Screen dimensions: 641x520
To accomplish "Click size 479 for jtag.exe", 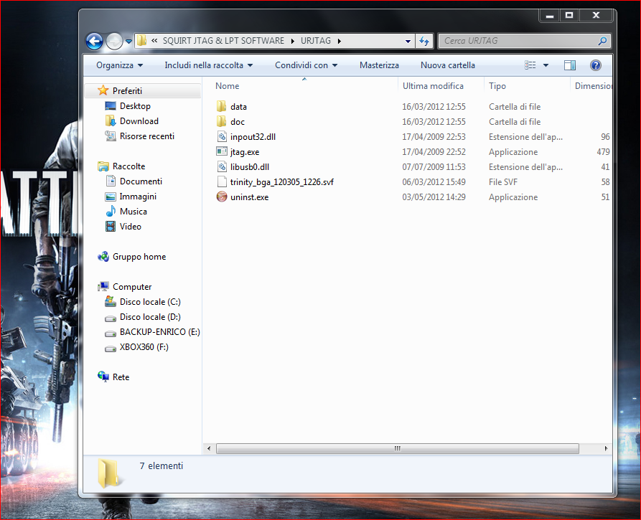I will [x=603, y=152].
